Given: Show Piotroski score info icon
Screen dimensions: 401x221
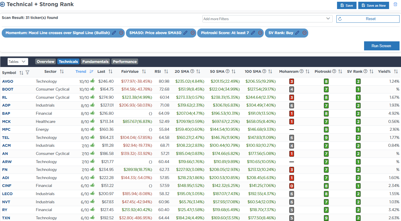Looking at the screenshot, I should click(334, 71).
